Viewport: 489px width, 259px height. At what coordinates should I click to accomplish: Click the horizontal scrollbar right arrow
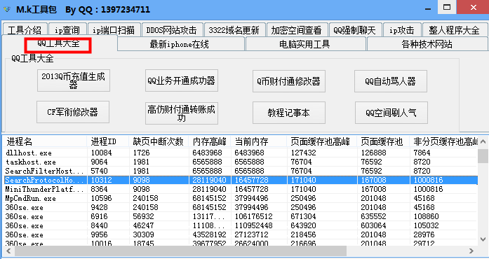[471, 251]
